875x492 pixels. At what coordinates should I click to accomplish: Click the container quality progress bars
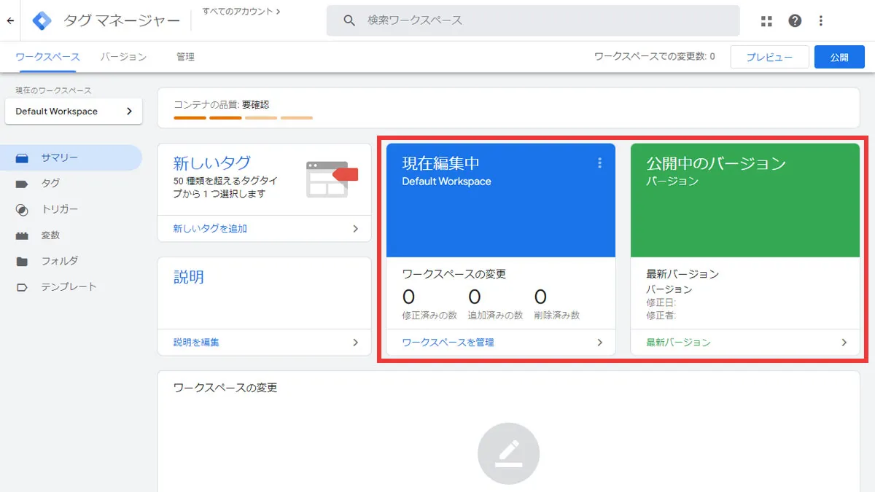(244, 117)
